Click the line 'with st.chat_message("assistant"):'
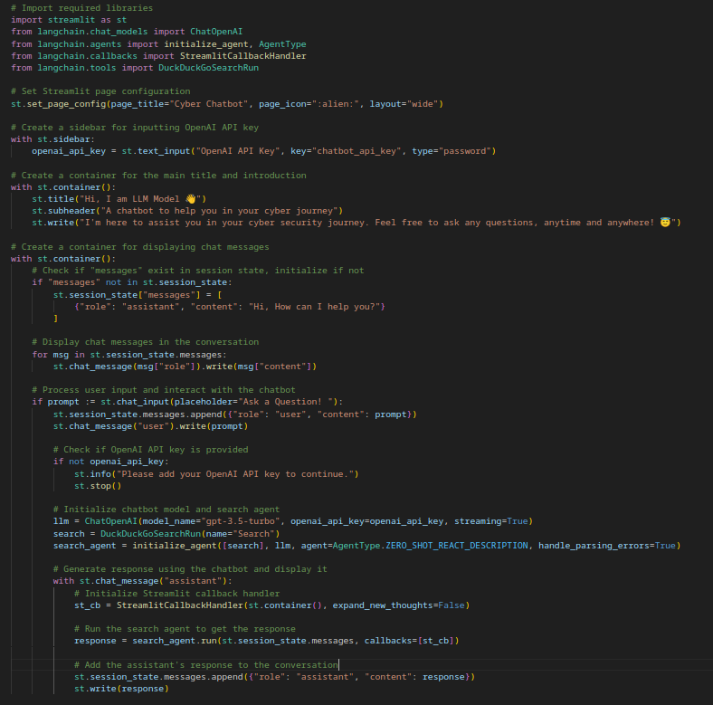Screen dimensions: 713x705 142,581
